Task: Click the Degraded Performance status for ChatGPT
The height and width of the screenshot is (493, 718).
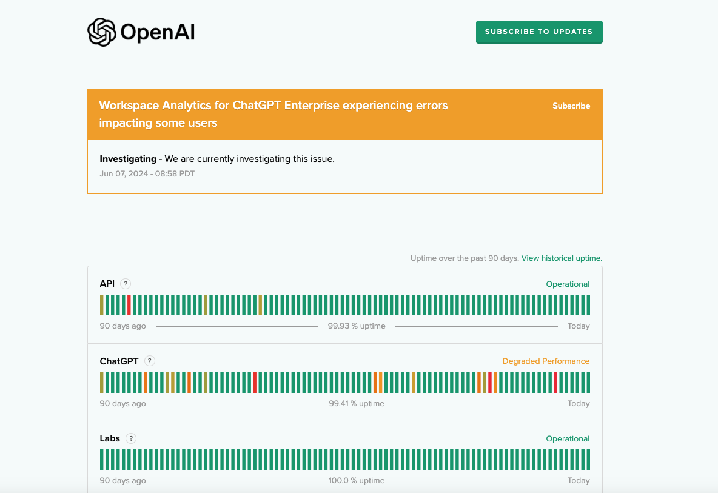Action: click(x=546, y=361)
